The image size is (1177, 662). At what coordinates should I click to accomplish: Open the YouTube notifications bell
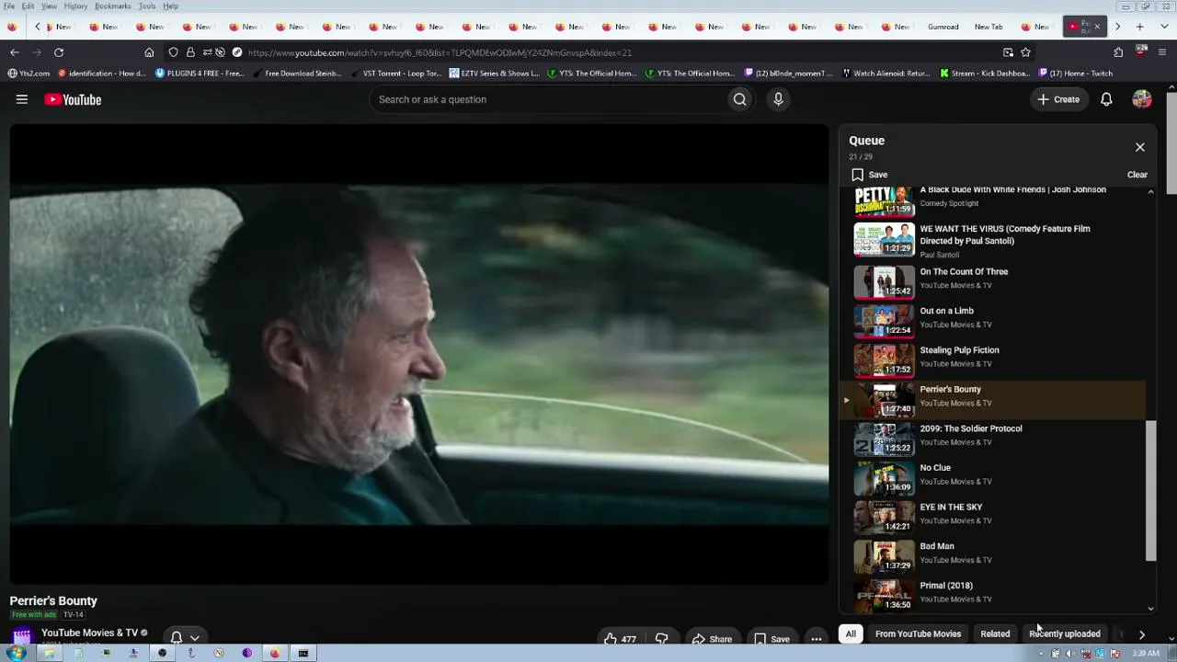point(1106,99)
